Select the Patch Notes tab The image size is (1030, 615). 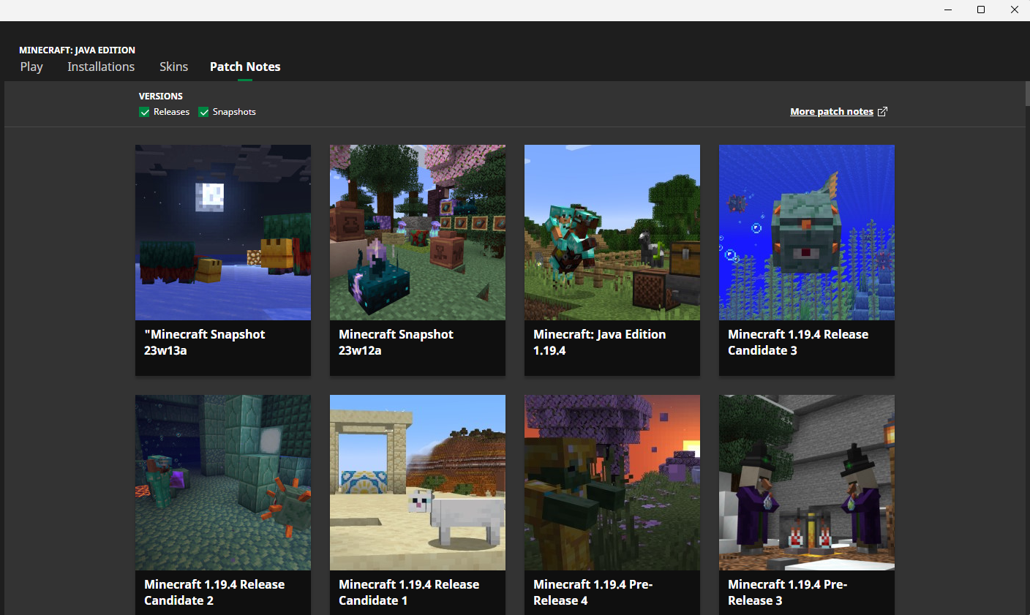pos(245,67)
